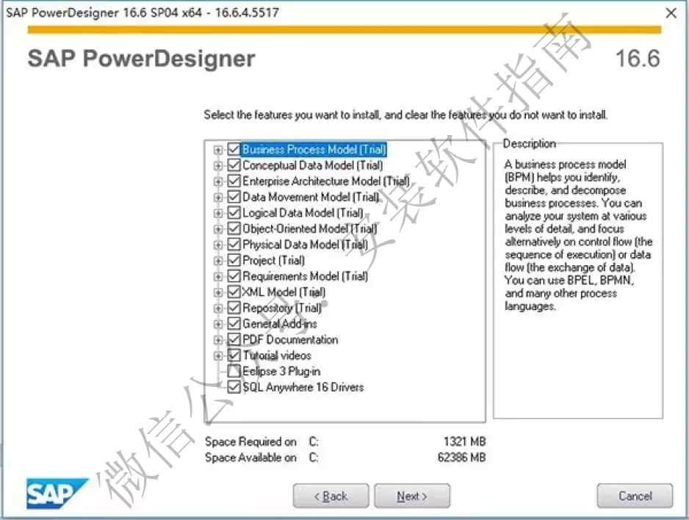The image size is (689, 520).
Task: Cancel the installation
Action: (635, 496)
